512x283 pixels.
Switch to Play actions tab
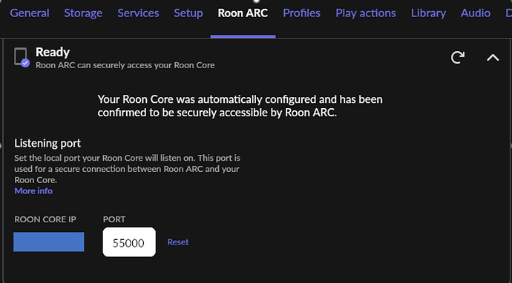366,13
